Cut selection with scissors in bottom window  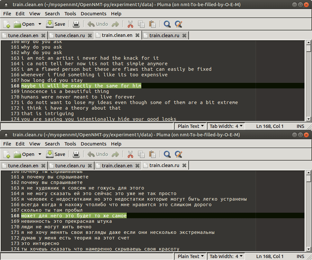click(x=130, y=154)
